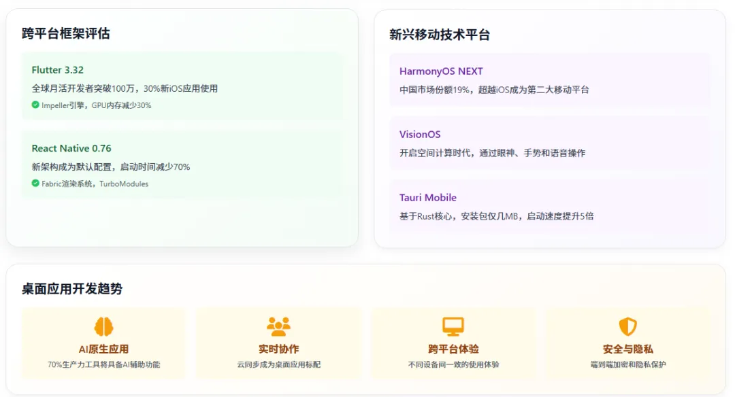Click the text 全球月活开发者突破100万
The height and width of the screenshot is (397, 735).
82,88
